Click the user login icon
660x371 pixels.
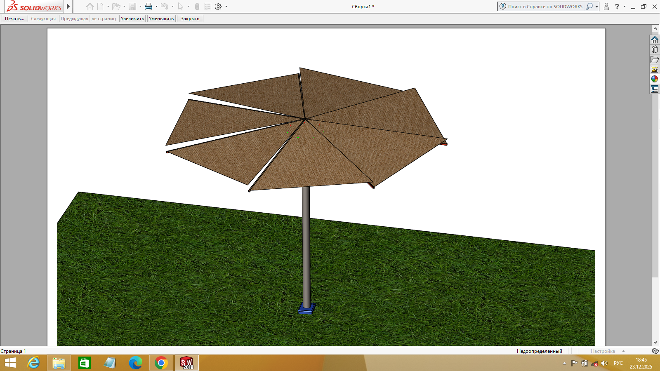606,7
